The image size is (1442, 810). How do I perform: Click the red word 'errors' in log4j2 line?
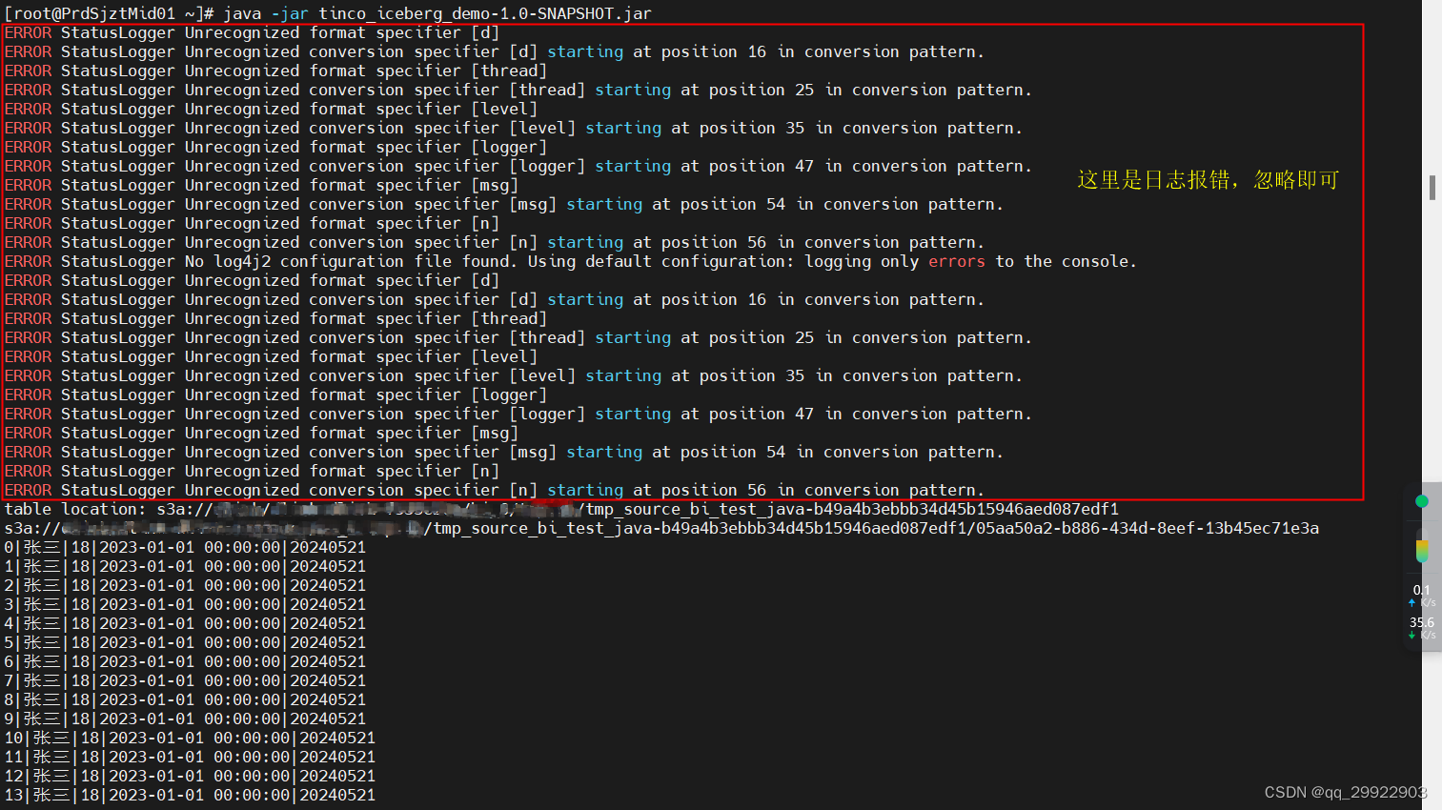(x=957, y=261)
